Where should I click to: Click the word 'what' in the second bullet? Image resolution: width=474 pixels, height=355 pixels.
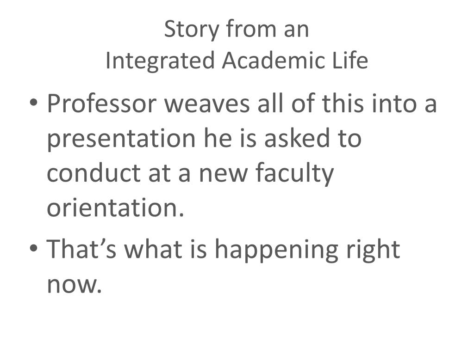coord(154,249)
